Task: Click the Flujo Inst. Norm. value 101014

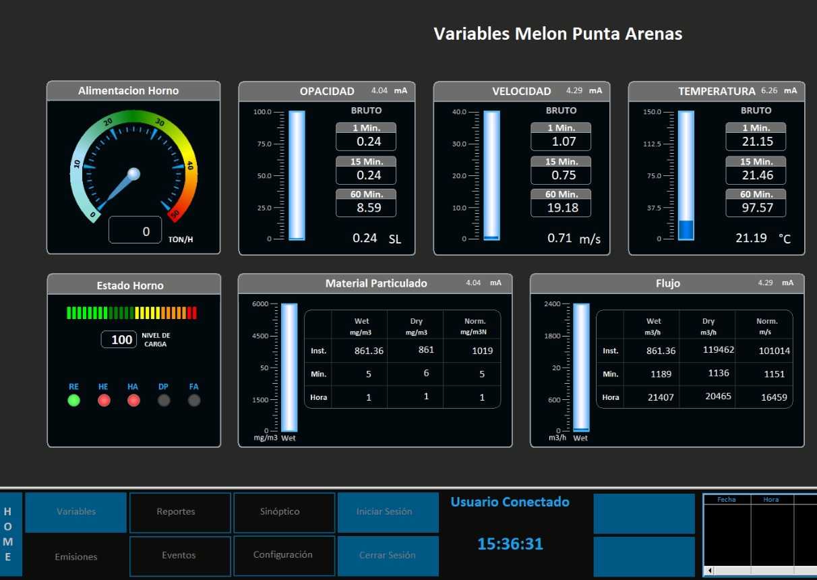Action: 774,351
